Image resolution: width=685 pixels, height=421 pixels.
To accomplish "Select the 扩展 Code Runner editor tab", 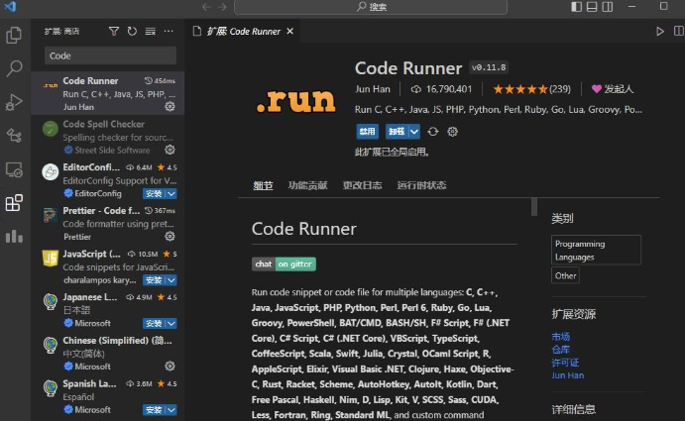I will 244,31.
